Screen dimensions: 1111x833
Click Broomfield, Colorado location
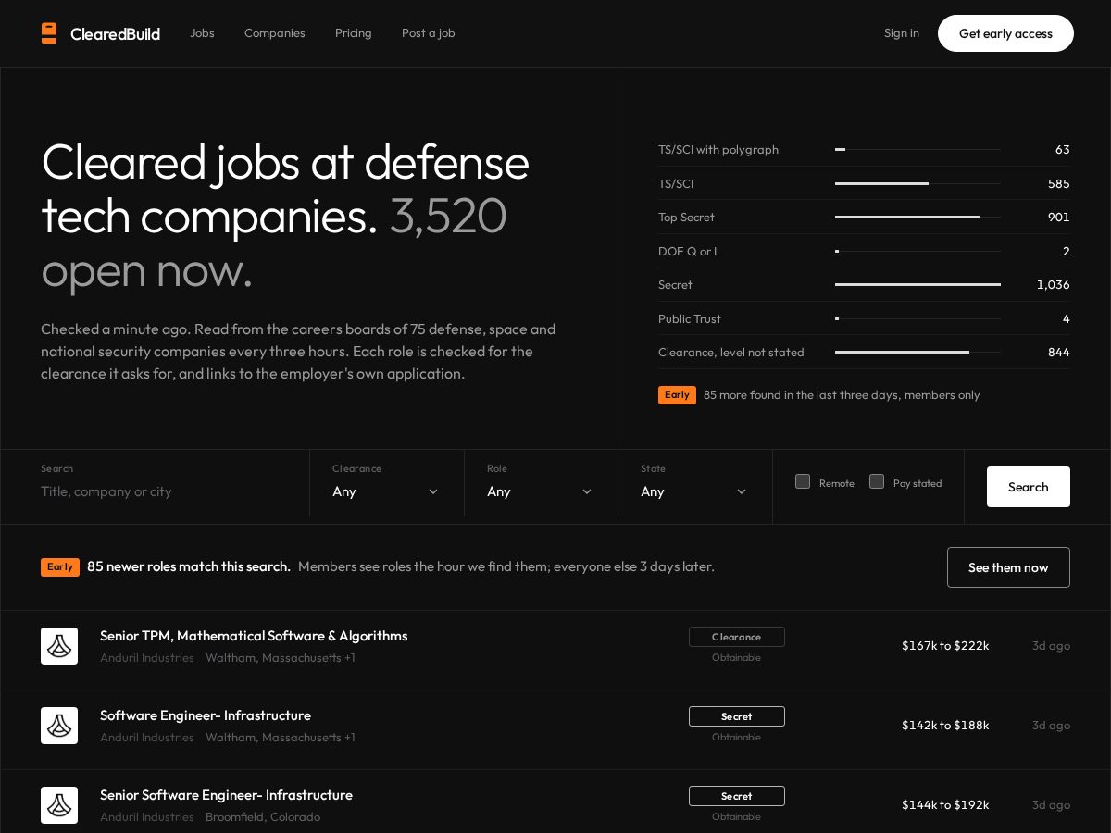pos(263,816)
